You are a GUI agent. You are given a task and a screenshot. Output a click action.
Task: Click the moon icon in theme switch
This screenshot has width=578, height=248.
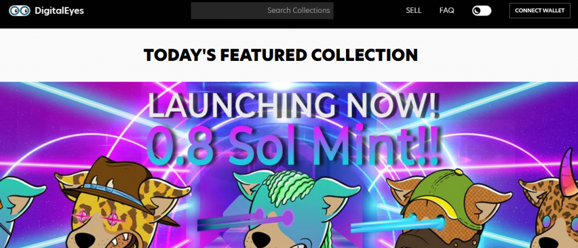coord(478,11)
